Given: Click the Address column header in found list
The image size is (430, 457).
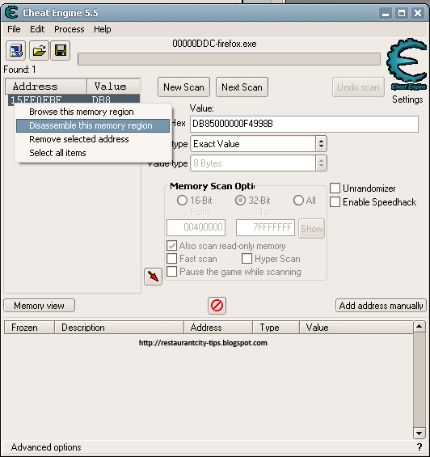Looking at the screenshot, I should click(x=46, y=87).
